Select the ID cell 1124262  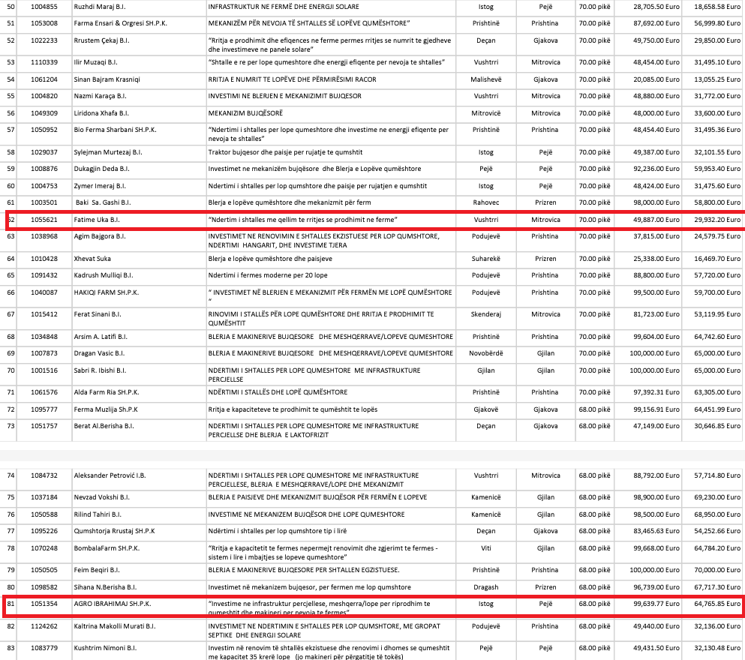coord(43,625)
